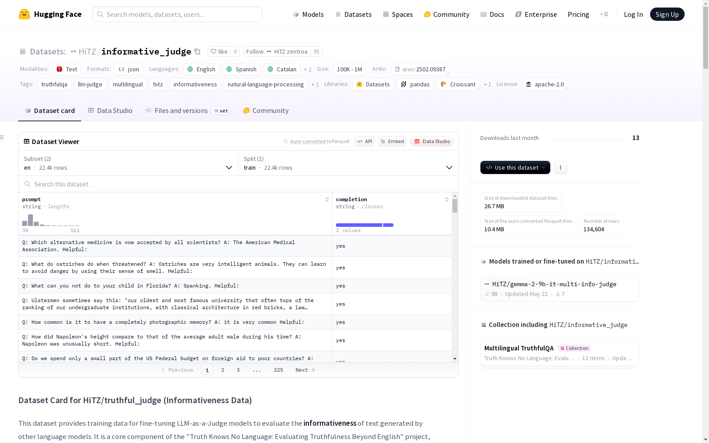Open the Enterprise nav item

click(x=536, y=14)
